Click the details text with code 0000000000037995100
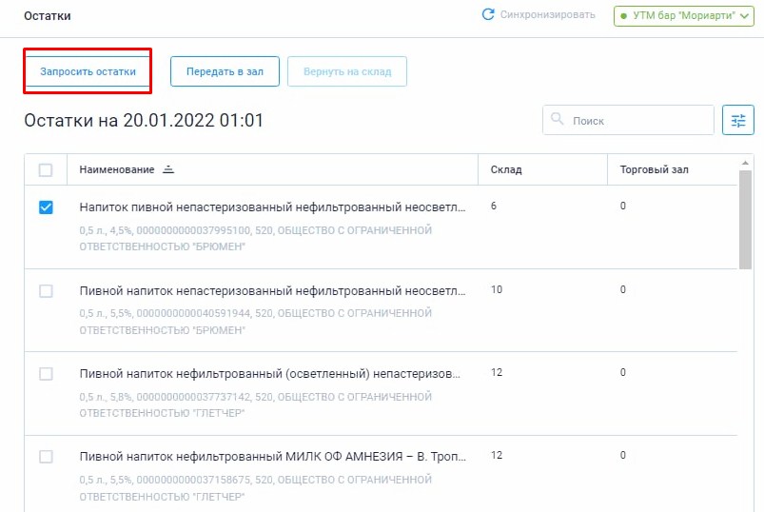This screenshot has width=764, height=512. 255,238
